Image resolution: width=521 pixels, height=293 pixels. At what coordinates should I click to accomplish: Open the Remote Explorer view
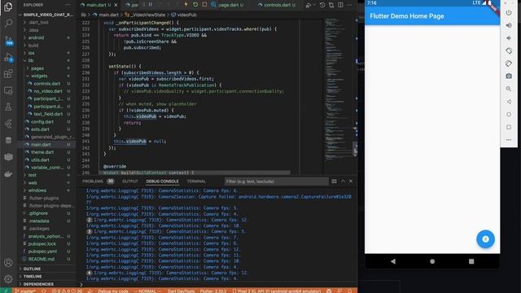8,90
